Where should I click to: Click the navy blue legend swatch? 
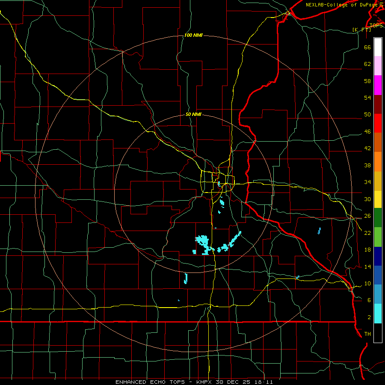378,256
